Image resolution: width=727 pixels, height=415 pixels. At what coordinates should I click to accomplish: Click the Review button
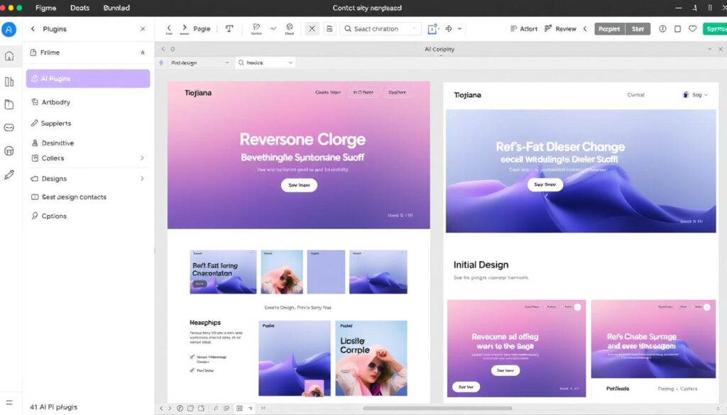[560, 28]
